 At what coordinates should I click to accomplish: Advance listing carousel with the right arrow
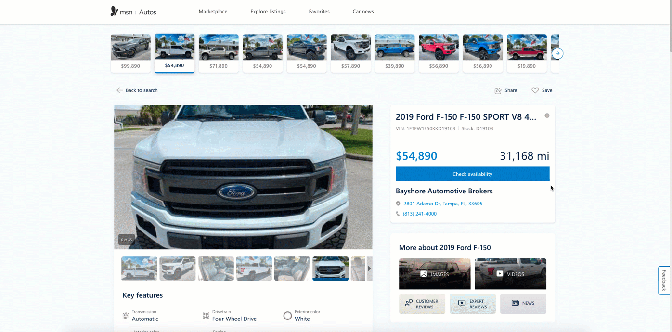click(x=557, y=53)
